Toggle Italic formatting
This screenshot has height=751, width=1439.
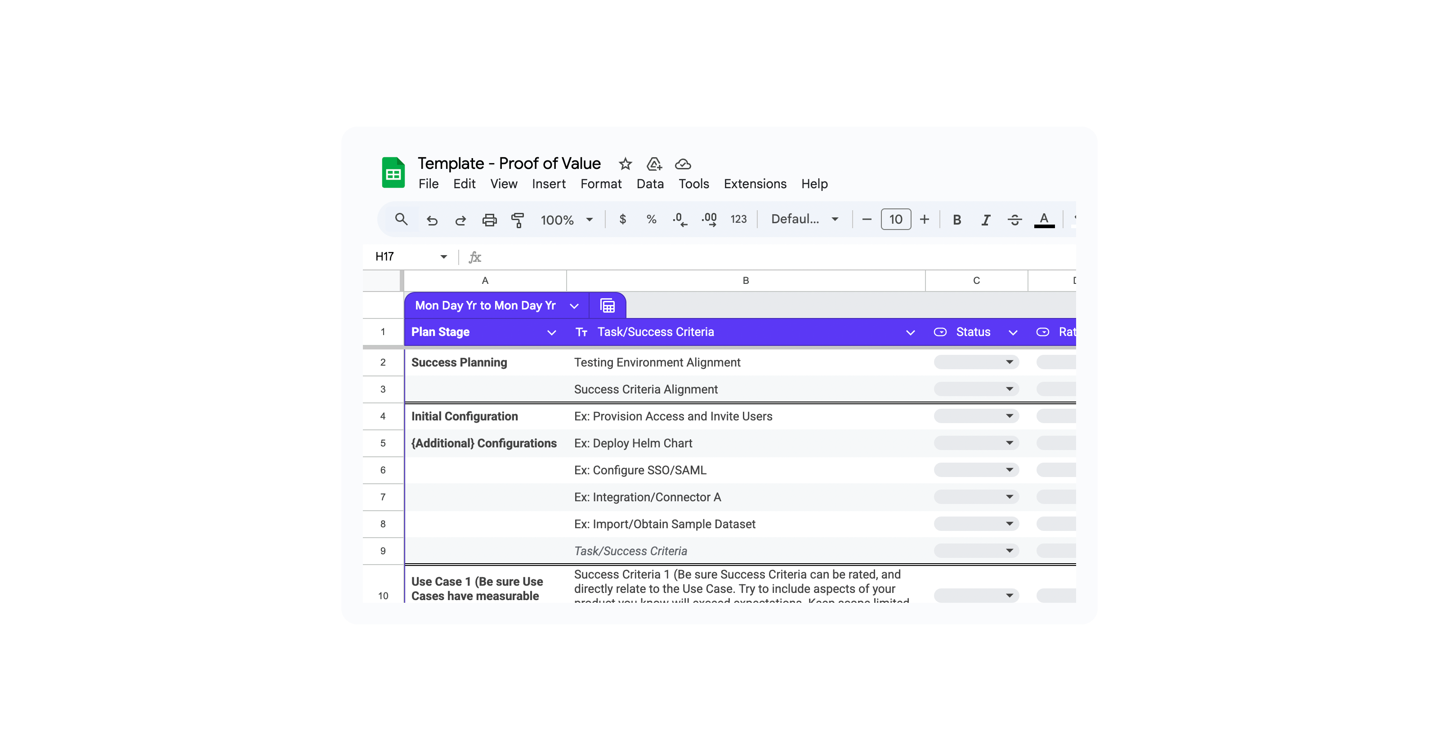tap(986, 220)
